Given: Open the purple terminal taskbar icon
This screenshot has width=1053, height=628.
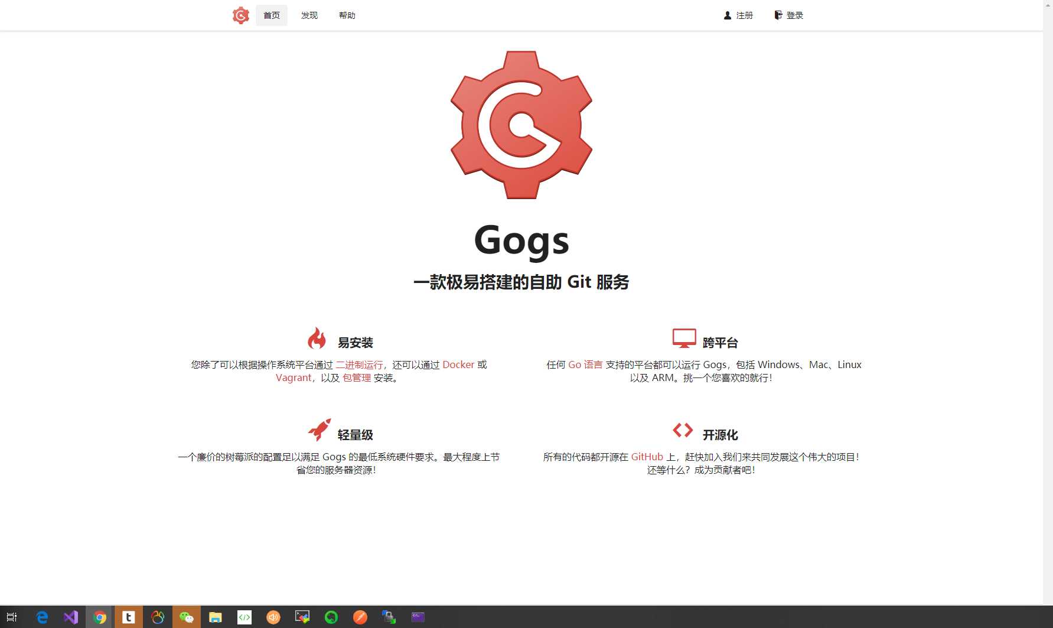Looking at the screenshot, I should [x=418, y=617].
